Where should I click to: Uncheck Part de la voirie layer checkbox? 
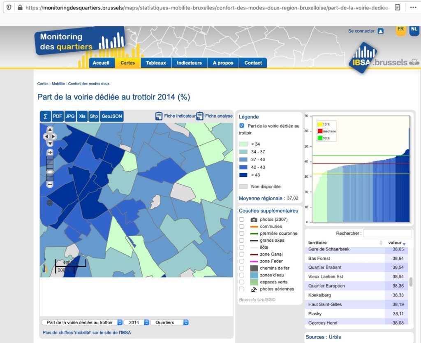[242, 126]
